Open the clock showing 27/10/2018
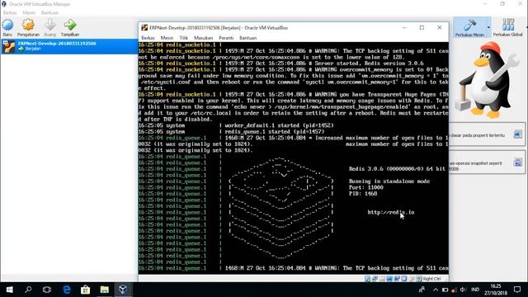The height and width of the screenshot is (297, 528). [496, 290]
